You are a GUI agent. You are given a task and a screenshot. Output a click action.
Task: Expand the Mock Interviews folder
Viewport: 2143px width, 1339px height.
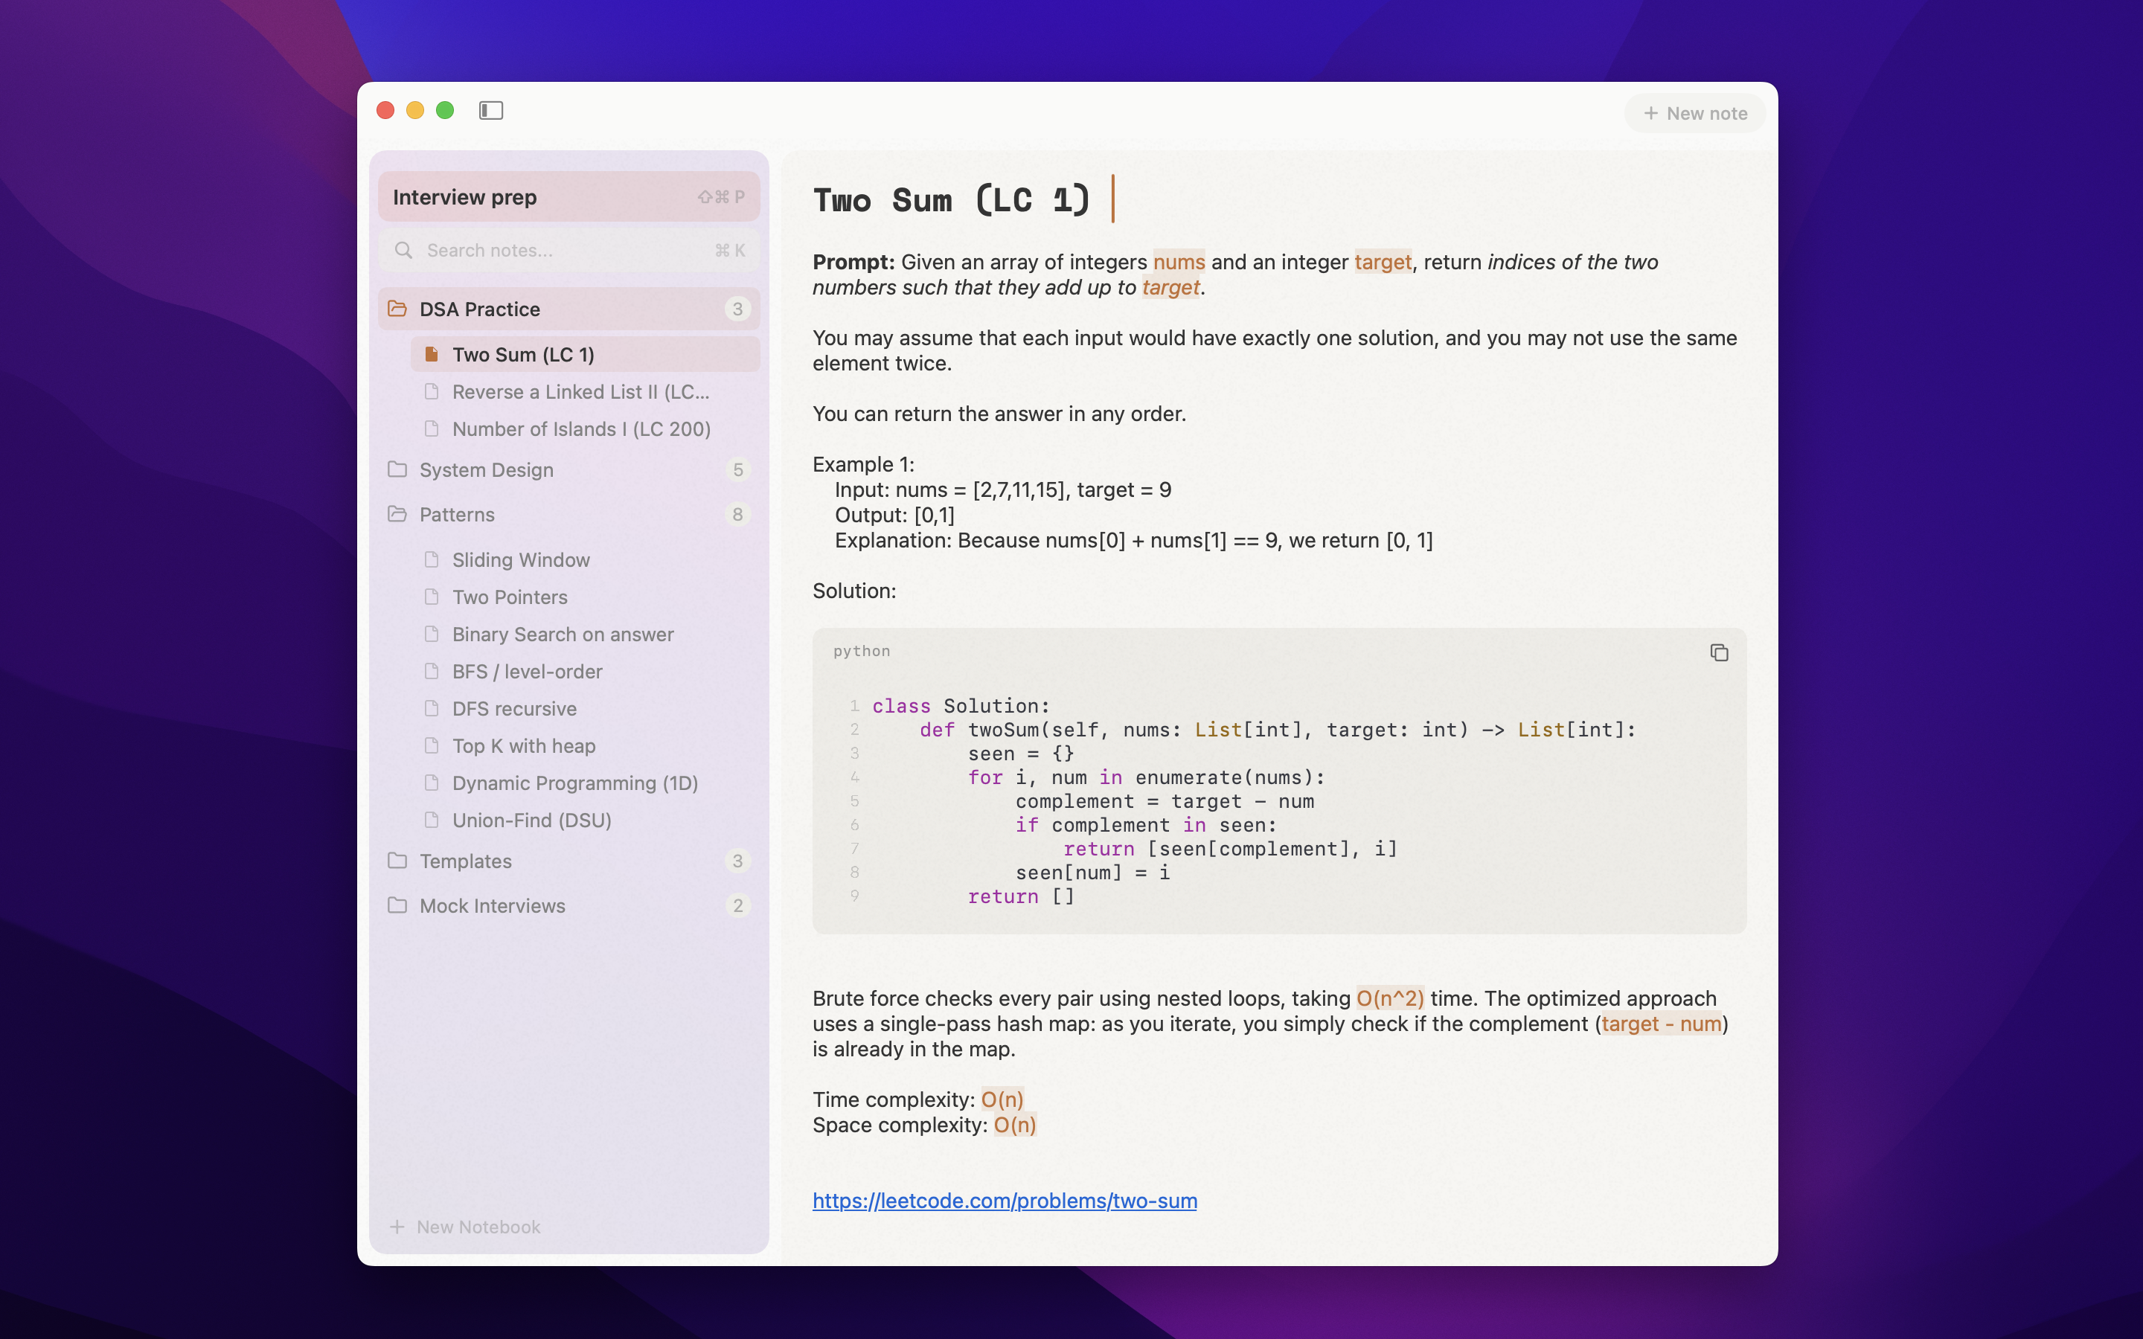point(568,905)
